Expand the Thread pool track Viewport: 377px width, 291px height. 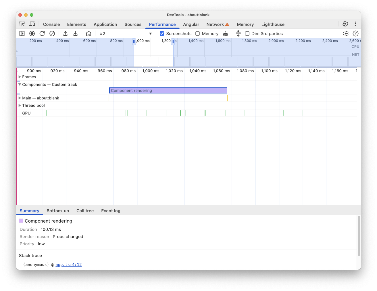[x=20, y=105]
